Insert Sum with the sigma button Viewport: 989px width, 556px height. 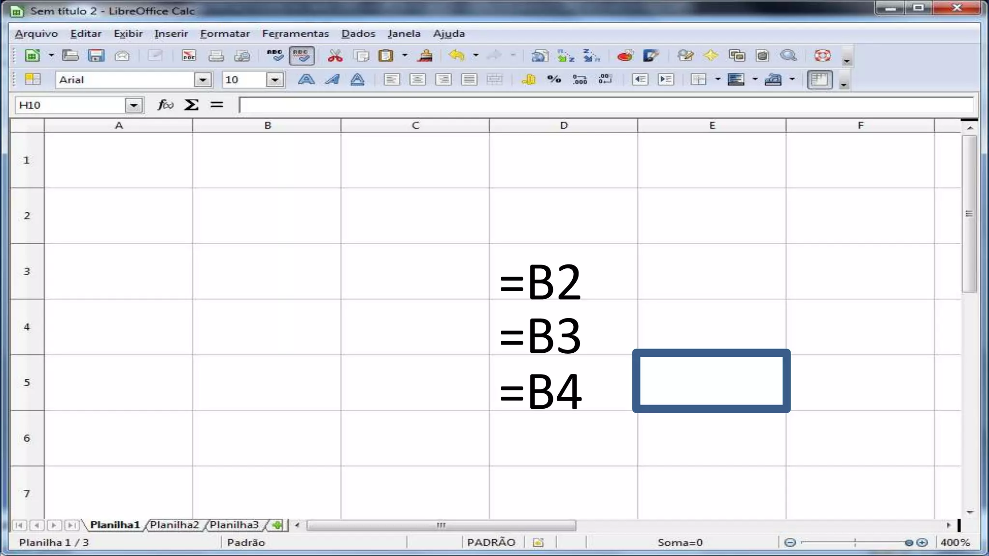click(x=191, y=105)
